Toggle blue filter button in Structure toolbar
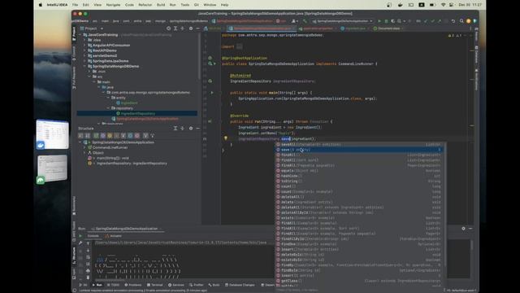Viewport: 520px width, 293px height. pyautogui.click(x=130, y=136)
